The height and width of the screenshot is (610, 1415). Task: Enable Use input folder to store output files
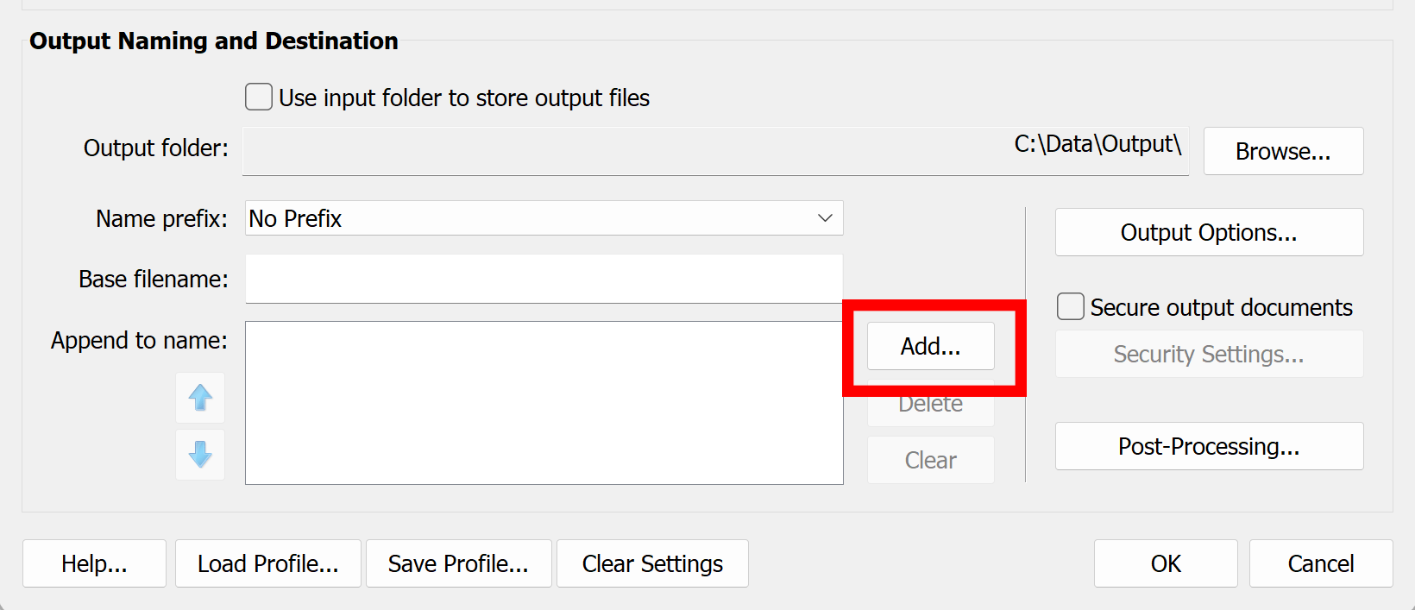pos(259,97)
